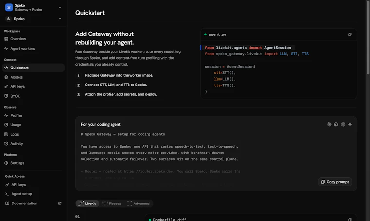Click the Logs document icon
The height and width of the screenshot is (221, 370).
[6, 134]
